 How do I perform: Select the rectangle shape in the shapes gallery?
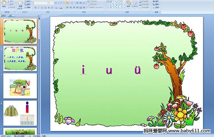[x=119, y=1]
